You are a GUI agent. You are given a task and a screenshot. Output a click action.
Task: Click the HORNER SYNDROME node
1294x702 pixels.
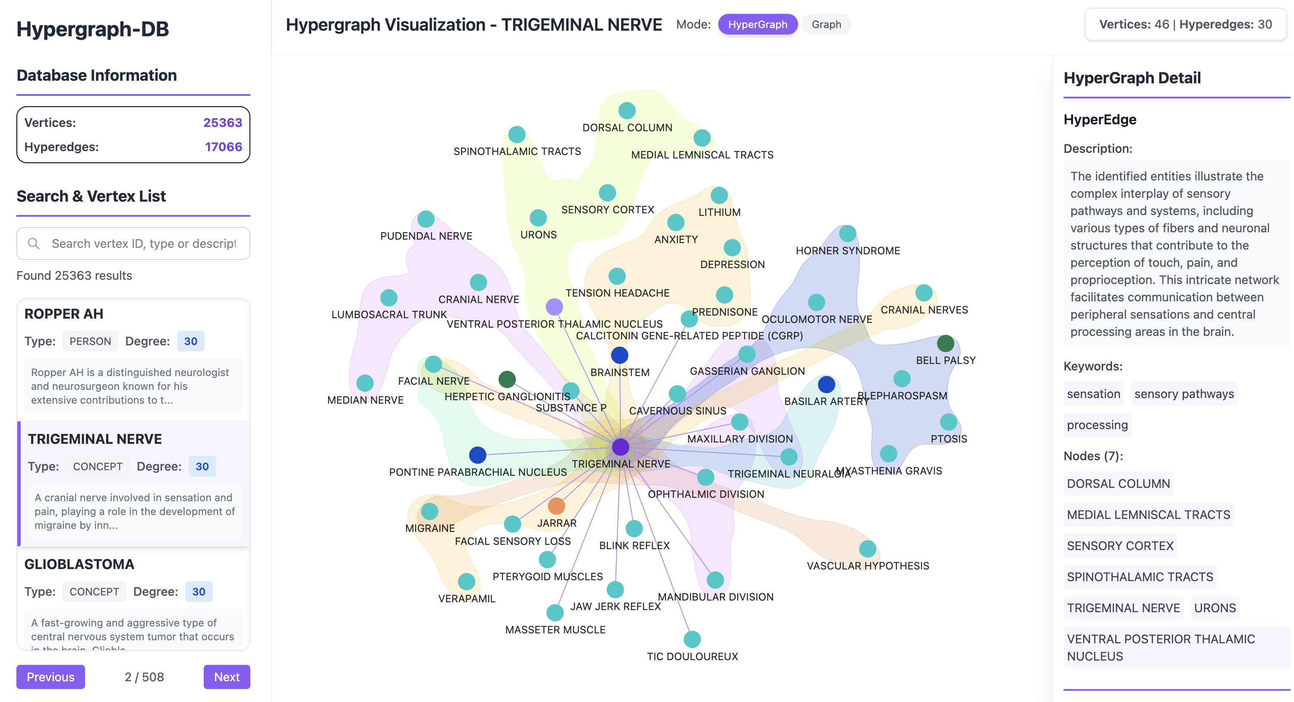pos(847,233)
